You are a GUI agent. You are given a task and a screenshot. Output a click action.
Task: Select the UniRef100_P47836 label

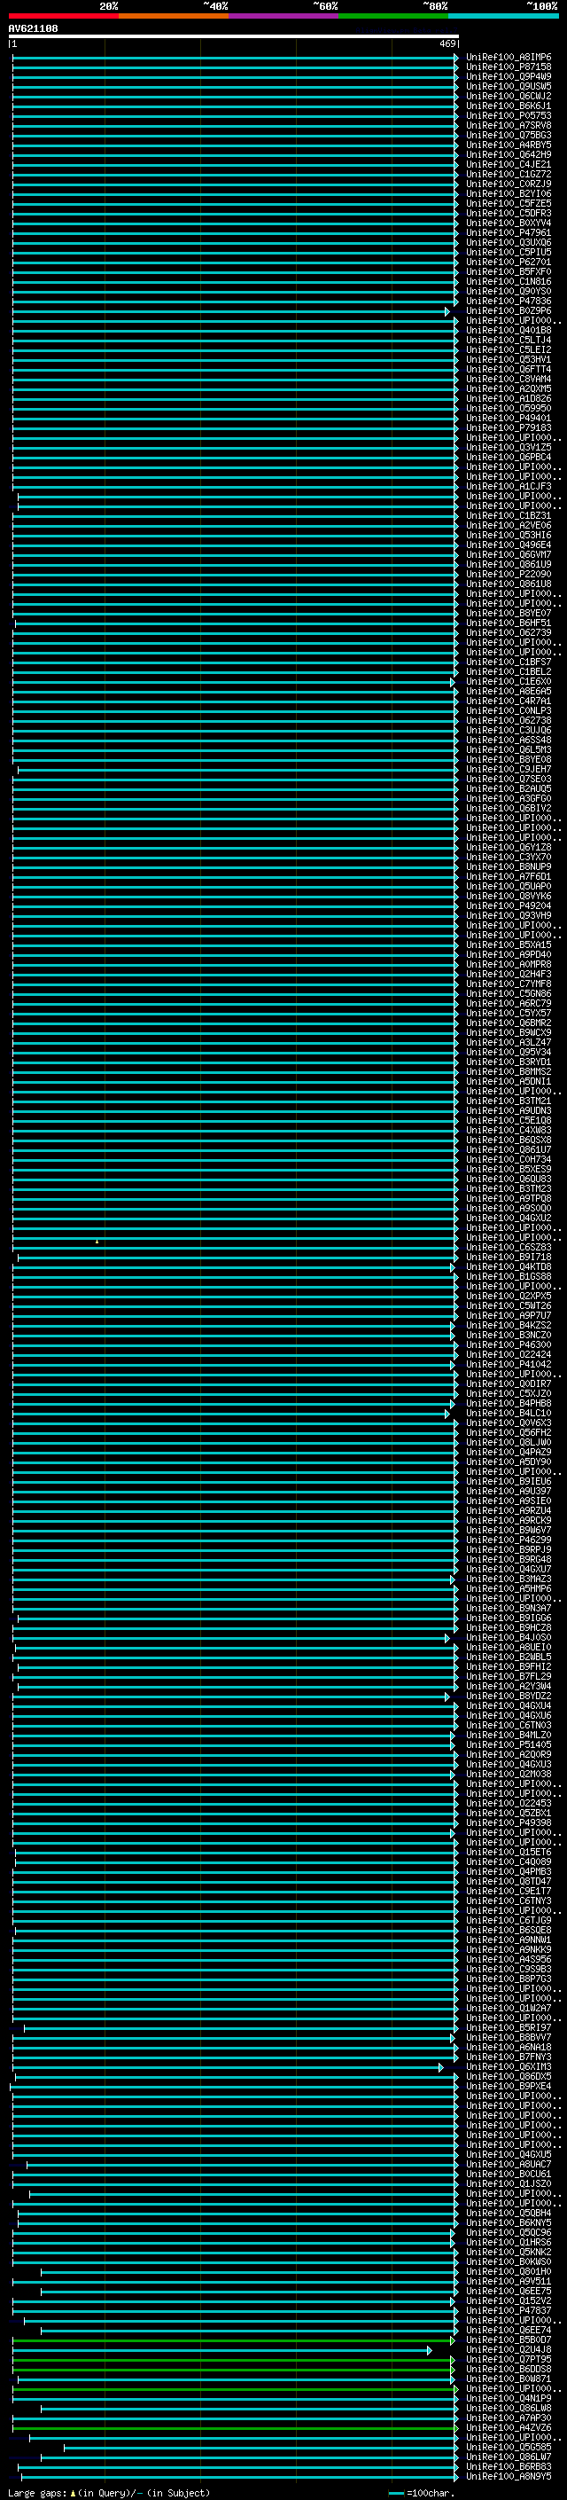point(509,301)
